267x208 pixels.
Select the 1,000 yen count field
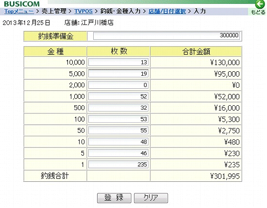coord(118,96)
